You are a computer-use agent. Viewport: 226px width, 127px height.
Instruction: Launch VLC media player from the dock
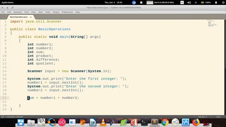pyautogui.click(x=103, y=122)
